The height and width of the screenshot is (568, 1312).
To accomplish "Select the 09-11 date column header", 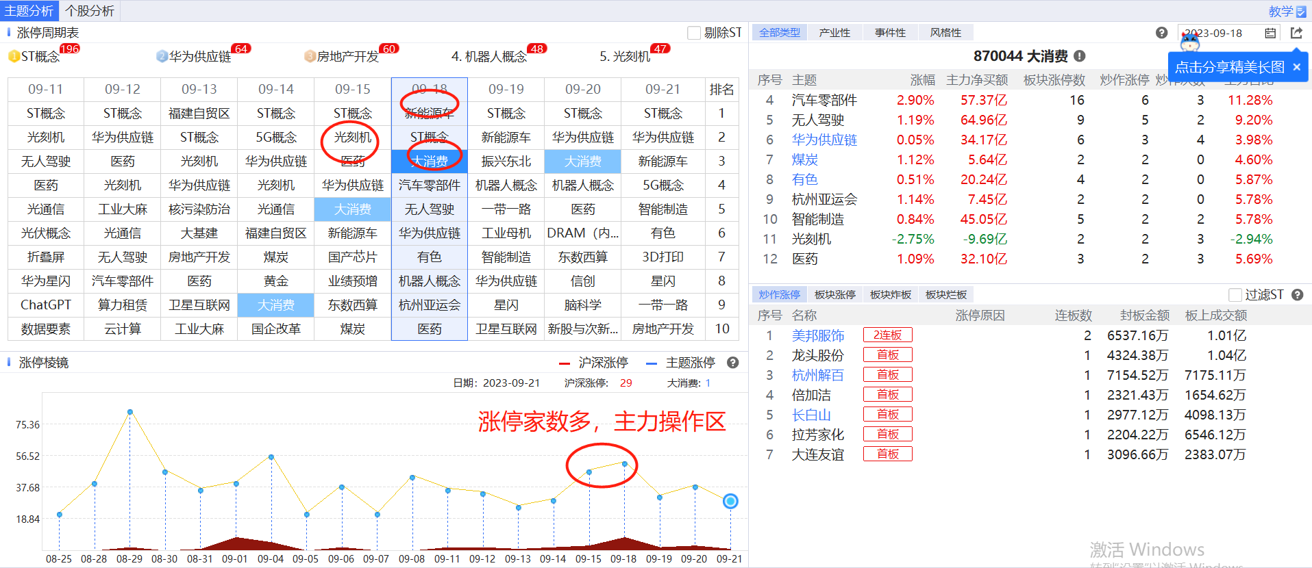I will 46,90.
